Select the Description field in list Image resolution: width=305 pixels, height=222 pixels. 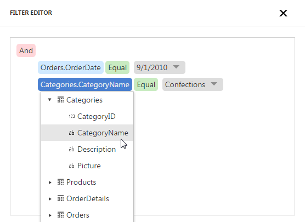pyautogui.click(x=87, y=149)
